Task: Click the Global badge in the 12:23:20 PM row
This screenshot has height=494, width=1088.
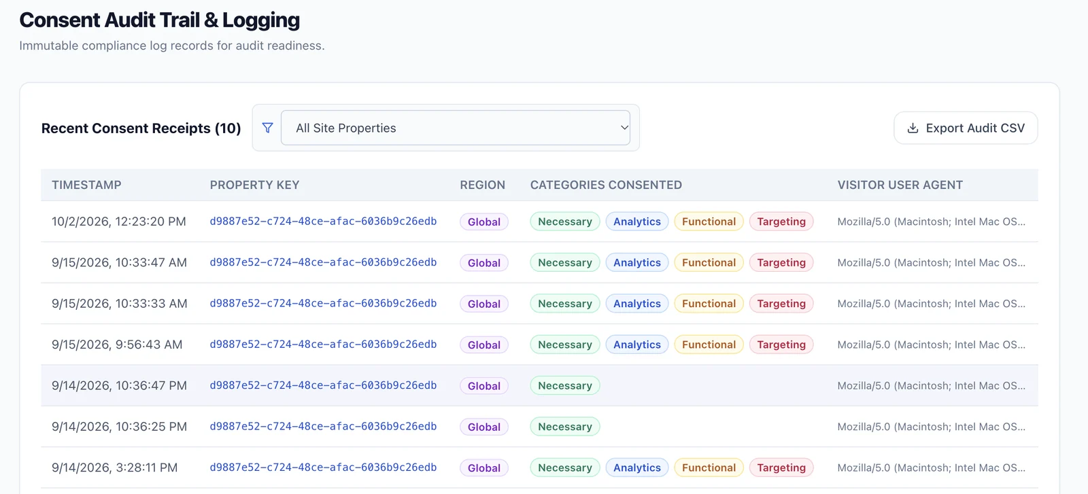Action: [x=484, y=222]
